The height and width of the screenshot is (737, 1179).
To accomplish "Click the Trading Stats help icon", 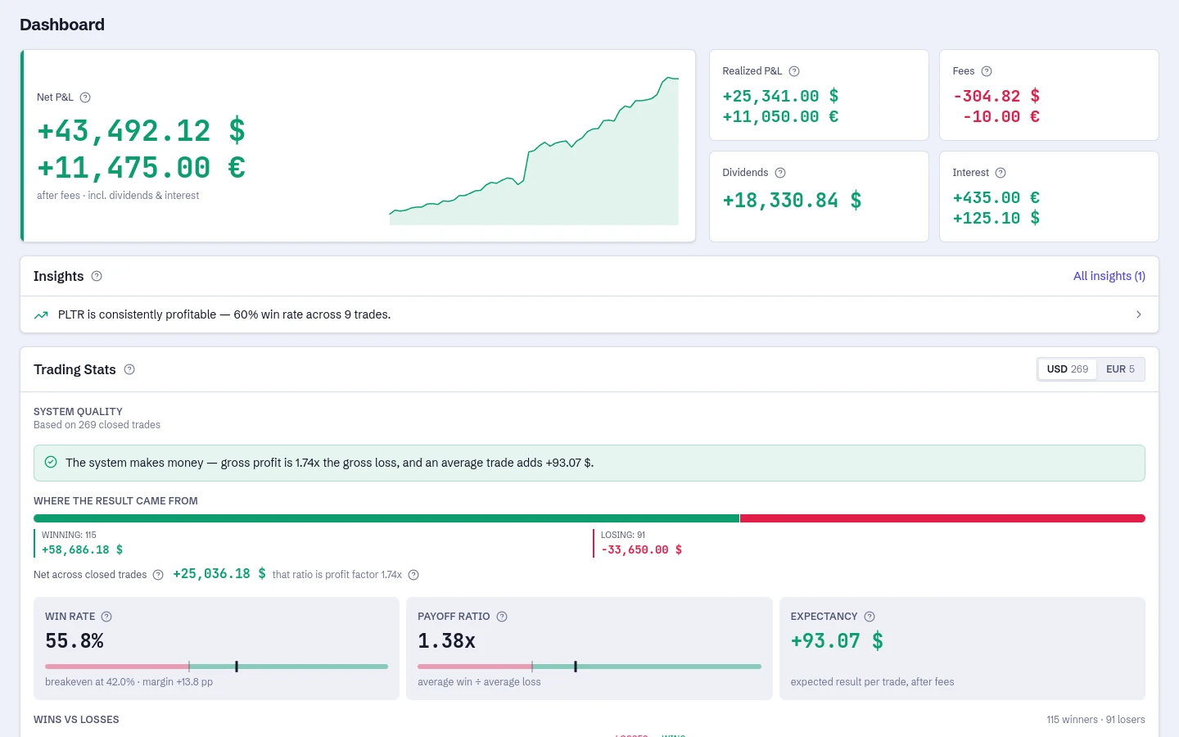I will coord(129,369).
